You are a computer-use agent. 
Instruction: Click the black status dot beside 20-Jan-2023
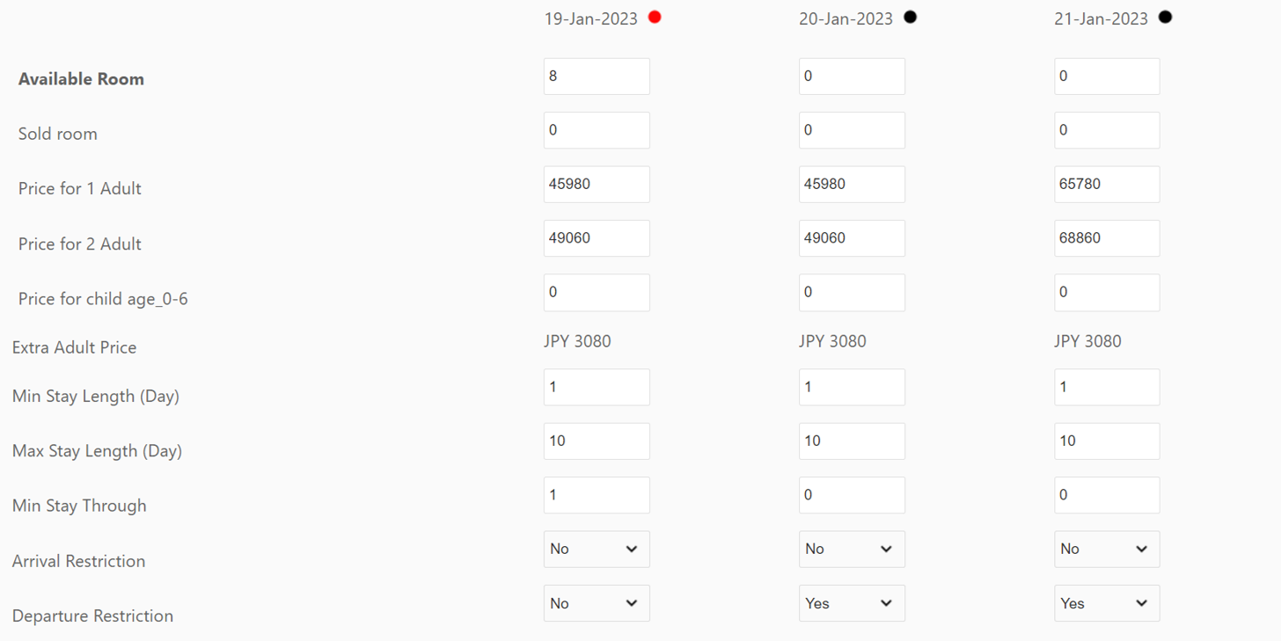pos(911,17)
